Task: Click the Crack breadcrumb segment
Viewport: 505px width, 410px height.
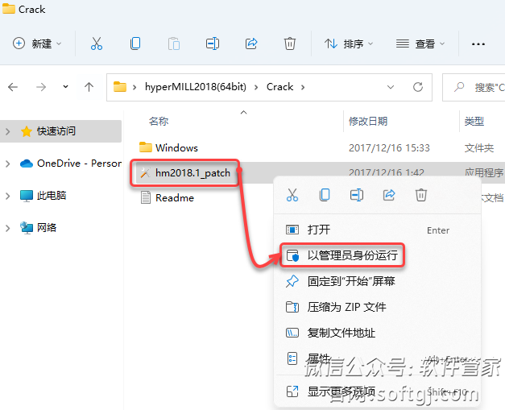Action: click(279, 87)
